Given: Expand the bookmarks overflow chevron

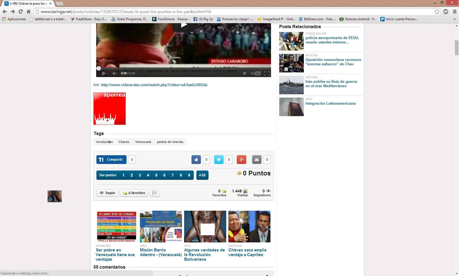Looking at the screenshot, I should pos(455,19).
